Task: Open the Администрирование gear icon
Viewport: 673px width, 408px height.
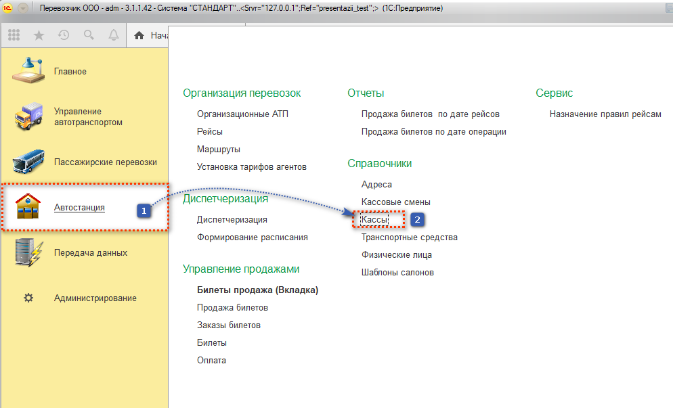Action: tap(28, 298)
